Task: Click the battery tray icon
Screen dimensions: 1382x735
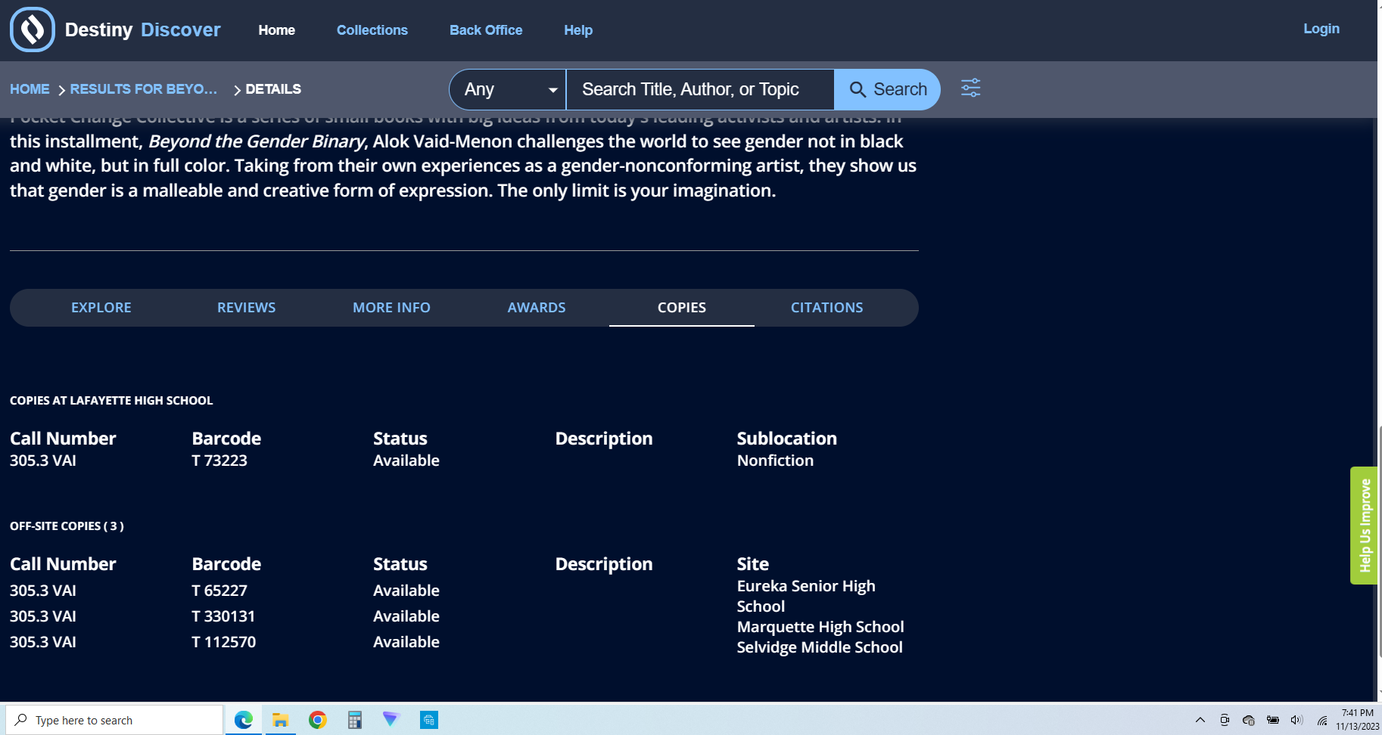Action: click(1273, 720)
